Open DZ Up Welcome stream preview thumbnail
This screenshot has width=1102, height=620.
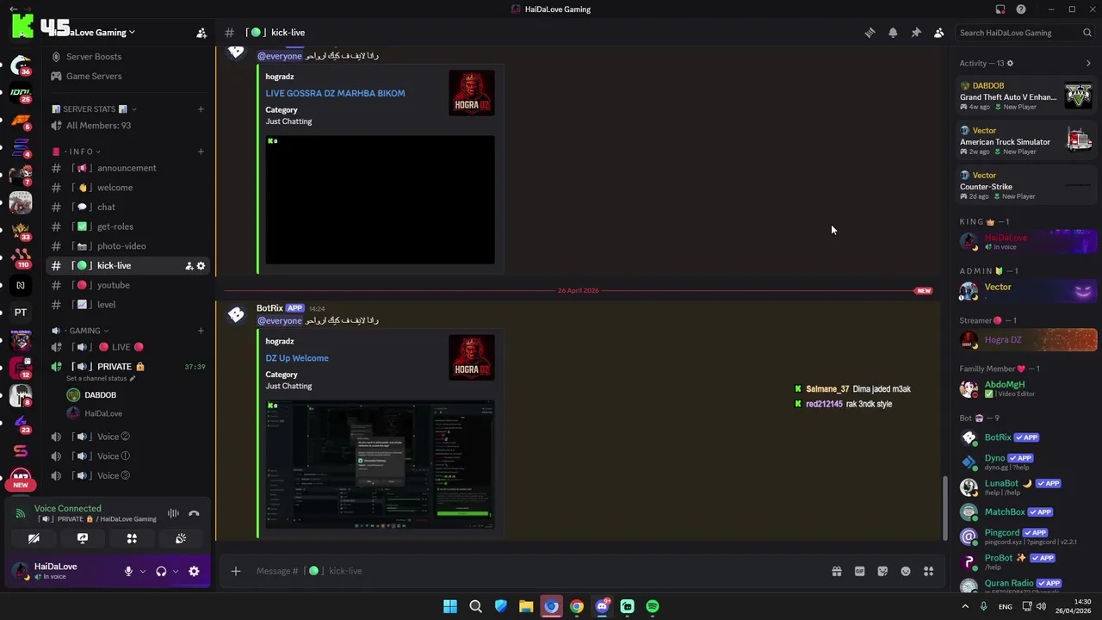pos(380,464)
